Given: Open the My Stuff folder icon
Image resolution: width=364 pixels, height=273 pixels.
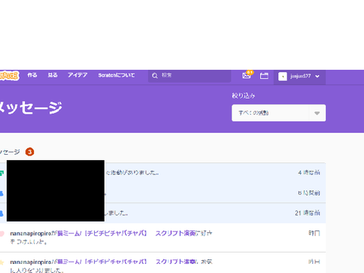Looking at the screenshot, I should point(264,76).
